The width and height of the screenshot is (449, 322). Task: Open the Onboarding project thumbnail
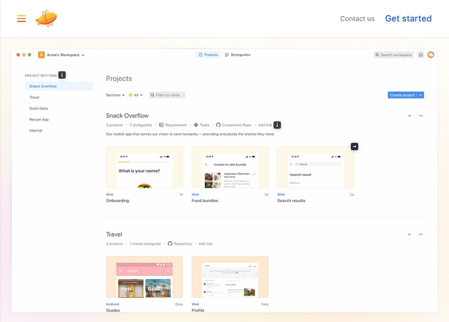click(144, 167)
